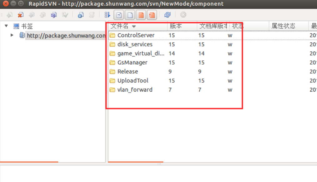Toggle show modified entries
The height and width of the screenshot is (182, 317).
(x=141, y=15)
